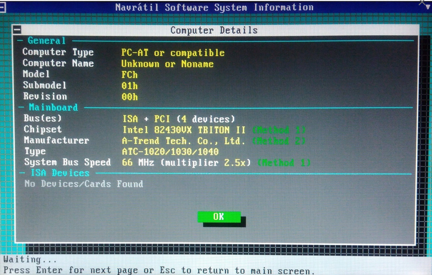Click the Model label
Screen dimensions: 432x275
(x=36, y=74)
